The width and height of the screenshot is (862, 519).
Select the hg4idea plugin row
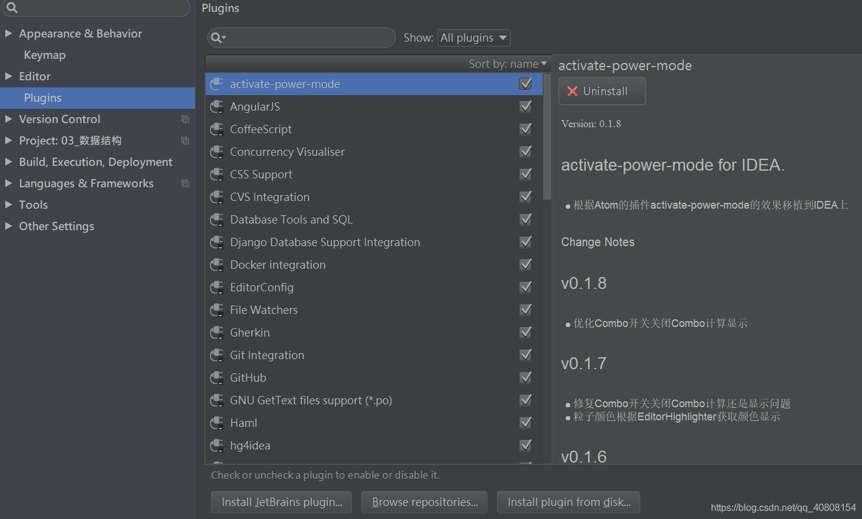(x=374, y=445)
